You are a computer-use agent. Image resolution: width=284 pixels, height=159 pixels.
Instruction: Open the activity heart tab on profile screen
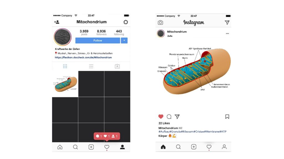(107, 147)
